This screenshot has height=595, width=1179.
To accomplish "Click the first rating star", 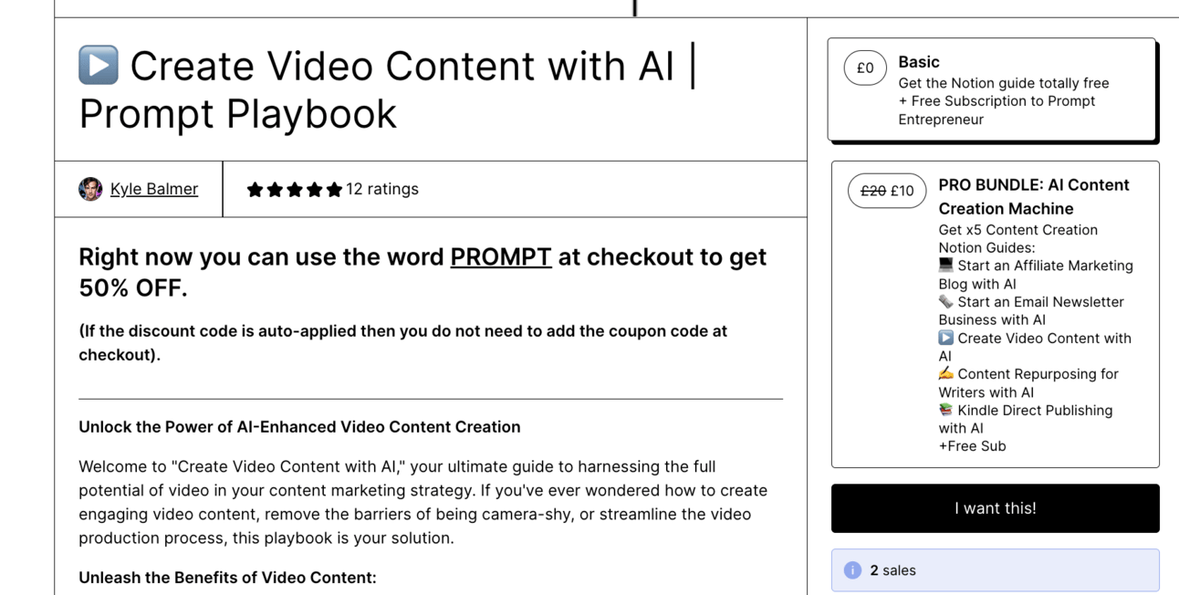I will tap(255, 190).
